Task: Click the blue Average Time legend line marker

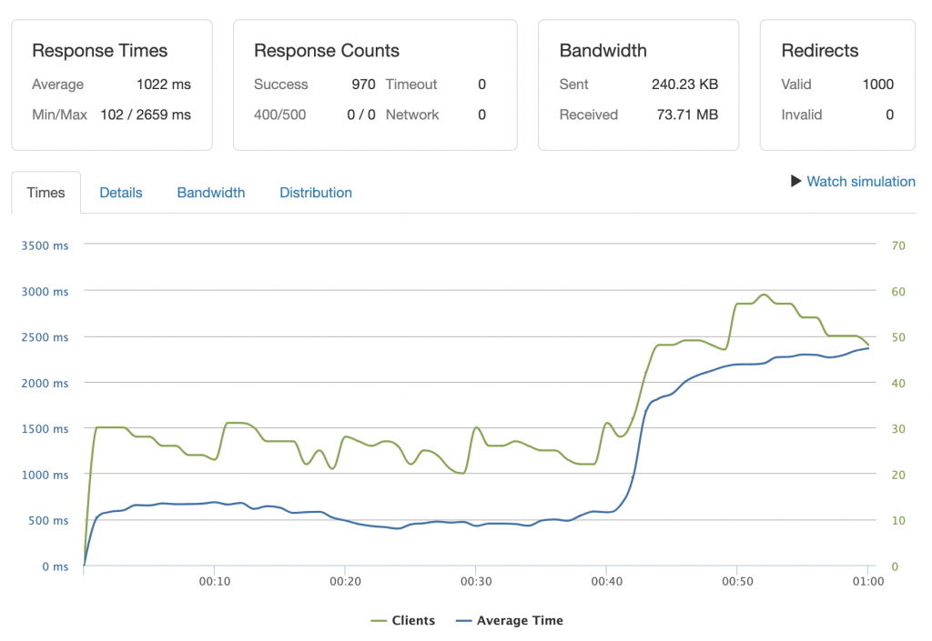Action: coord(463,621)
